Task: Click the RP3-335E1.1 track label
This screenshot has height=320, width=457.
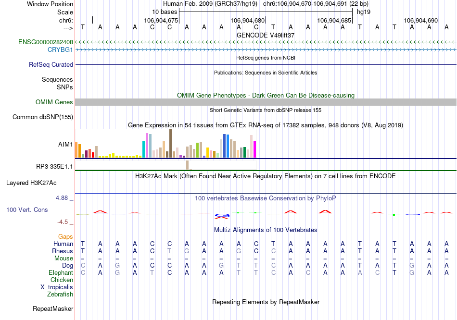Action: coord(54,167)
